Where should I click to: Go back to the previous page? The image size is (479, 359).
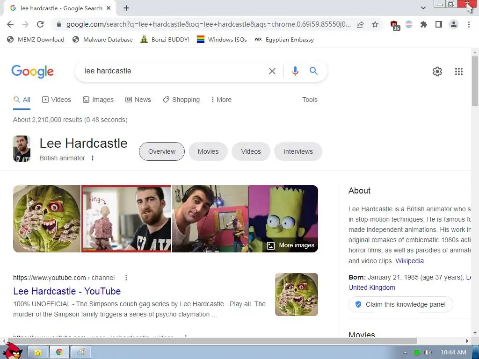tap(10, 24)
